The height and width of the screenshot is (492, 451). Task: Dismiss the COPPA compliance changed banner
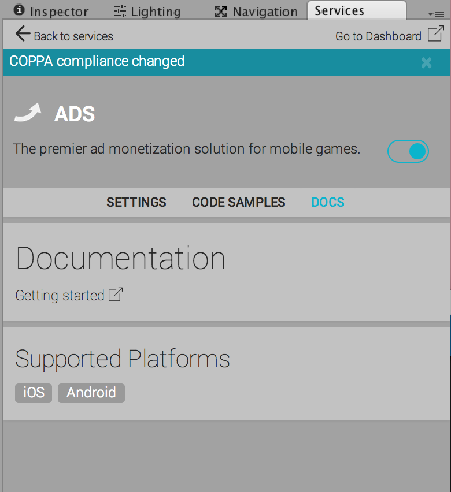coord(427,63)
